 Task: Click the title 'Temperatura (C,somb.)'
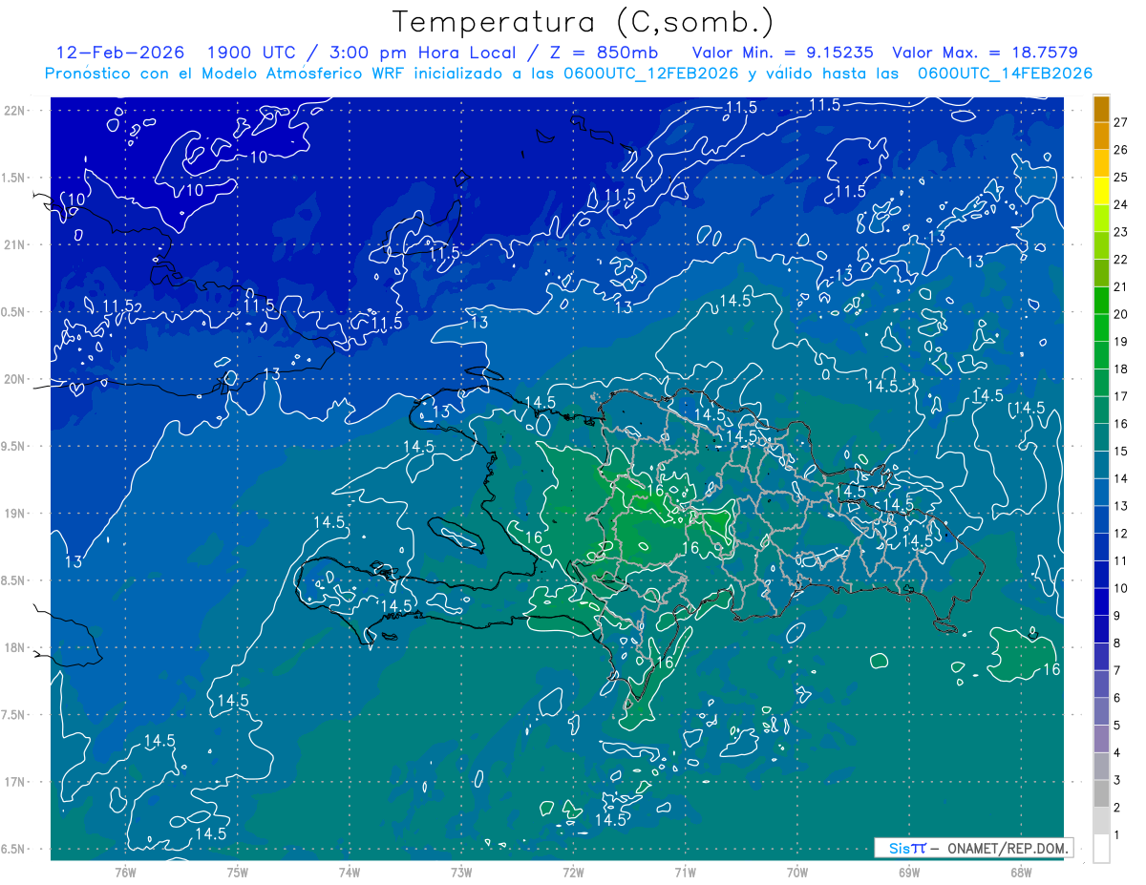tap(584, 22)
